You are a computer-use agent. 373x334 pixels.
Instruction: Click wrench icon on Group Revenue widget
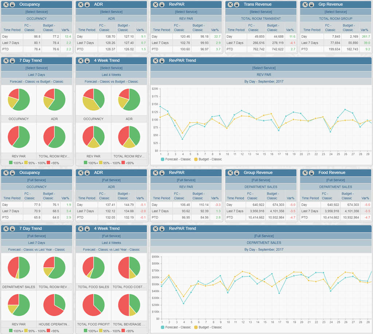tap(230, 172)
